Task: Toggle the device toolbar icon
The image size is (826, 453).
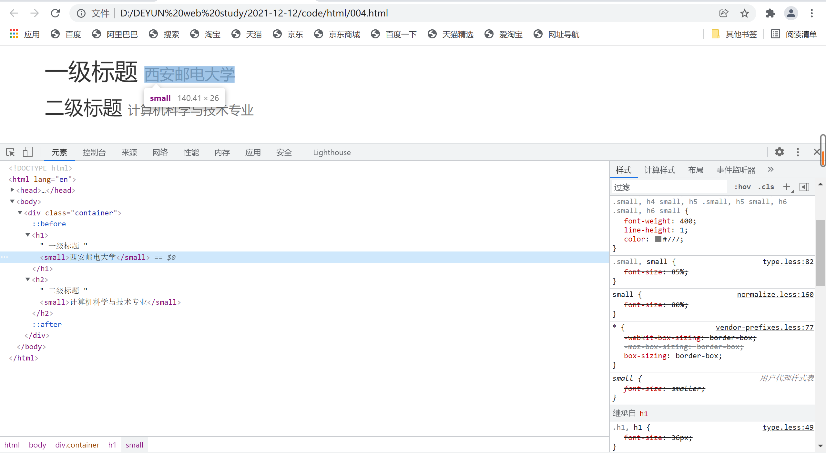Action: pyautogui.click(x=28, y=152)
